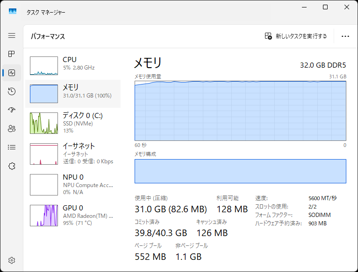Click the purple GPU mini graph thumbnail
358x272 pixels.
point(44,216)
